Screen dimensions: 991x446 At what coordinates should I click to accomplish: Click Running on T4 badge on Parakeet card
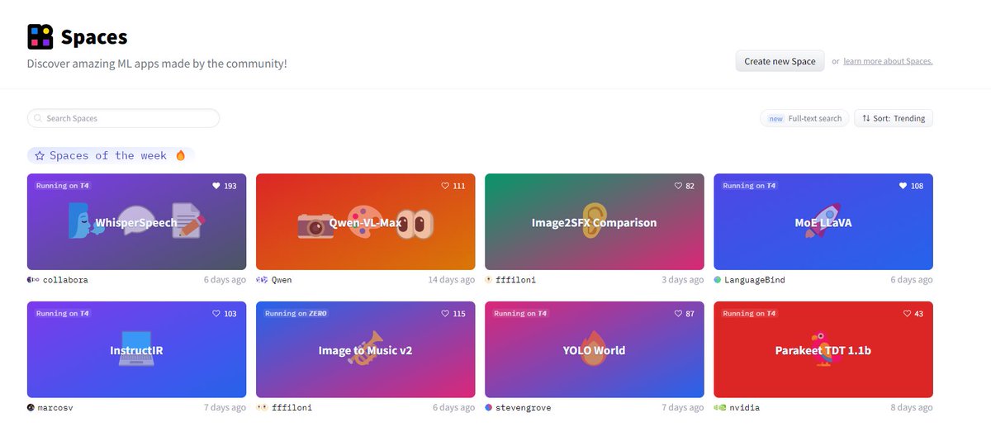(749, 314)
